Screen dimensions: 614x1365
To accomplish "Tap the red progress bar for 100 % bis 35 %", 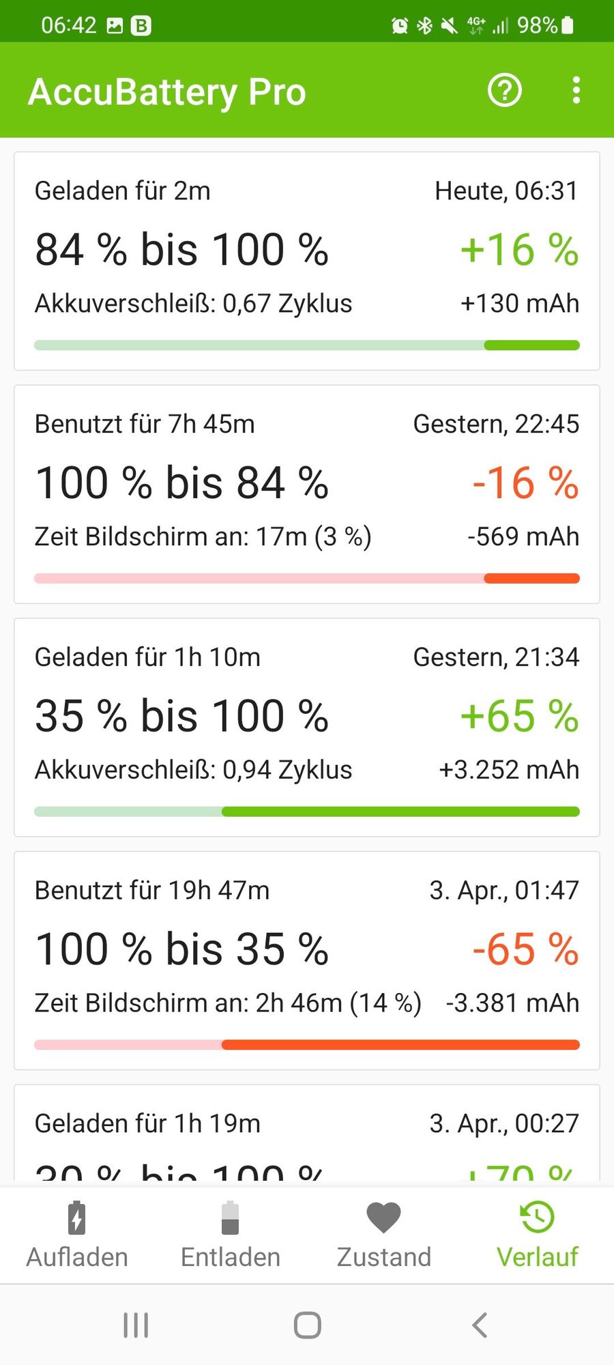I will [307, 1044].
